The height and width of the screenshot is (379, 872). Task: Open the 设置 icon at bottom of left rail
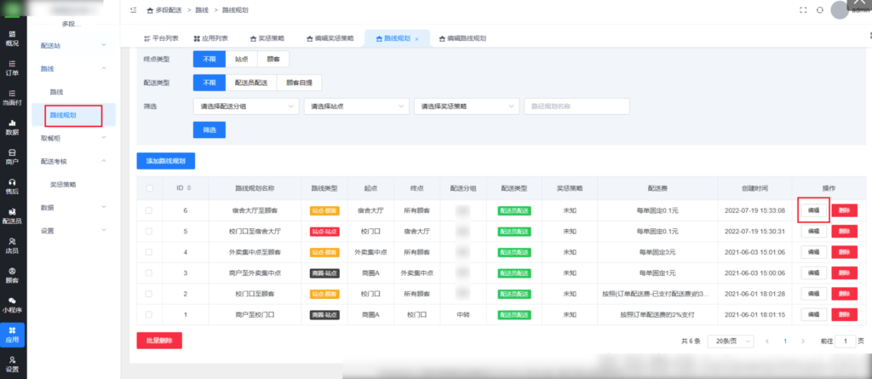[12, 364]
